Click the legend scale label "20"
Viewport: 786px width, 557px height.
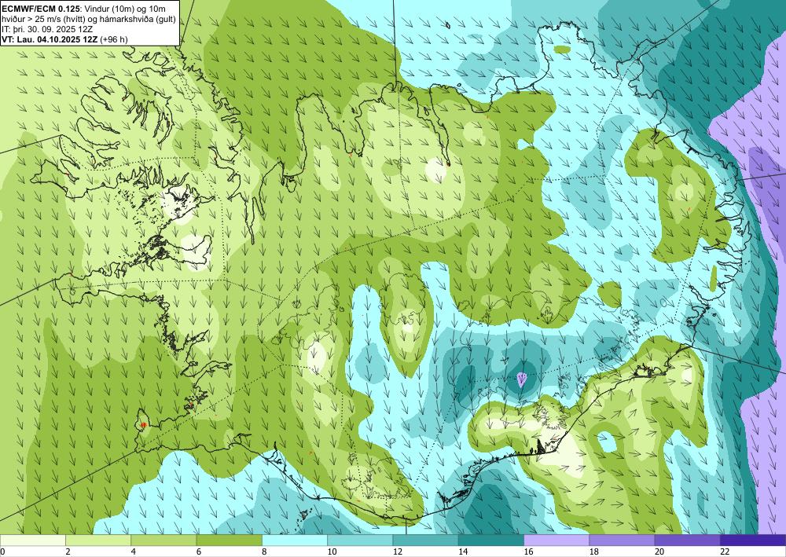[659, 552]
